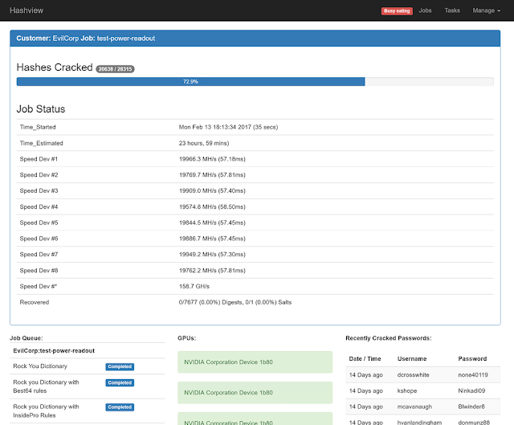The image size is (514, 425).
Task: Select the first NVIDIA Corporation Device 1b80 panel
Action: (255, 362)
